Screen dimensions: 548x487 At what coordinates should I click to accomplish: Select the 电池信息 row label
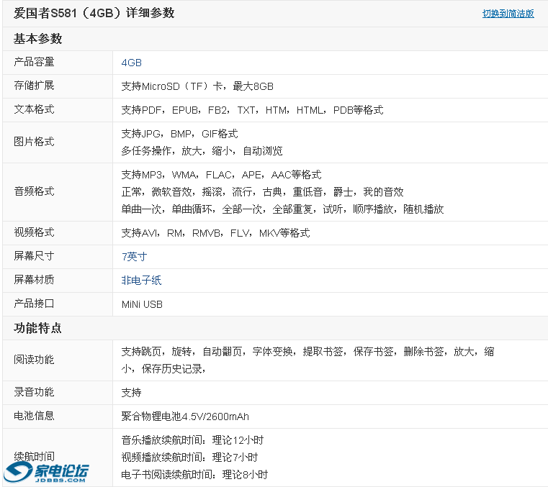point(34,416)
